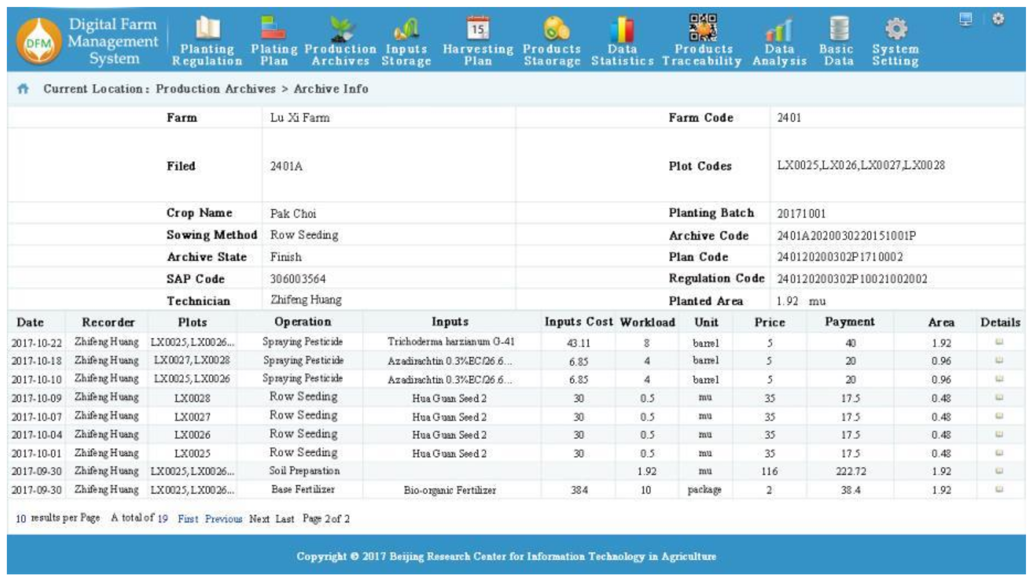
Task: Click the DFM logo
Action: (x=39, y=42)
